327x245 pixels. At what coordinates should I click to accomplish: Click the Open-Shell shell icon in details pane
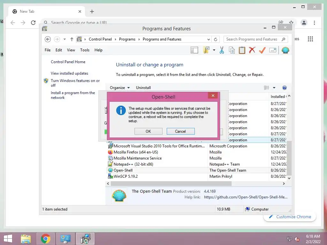click(119, 196)
